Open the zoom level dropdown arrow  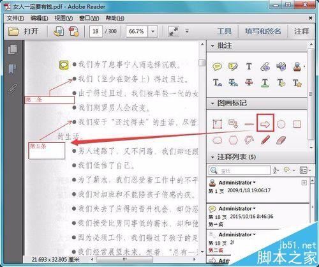tap(153, 31)
